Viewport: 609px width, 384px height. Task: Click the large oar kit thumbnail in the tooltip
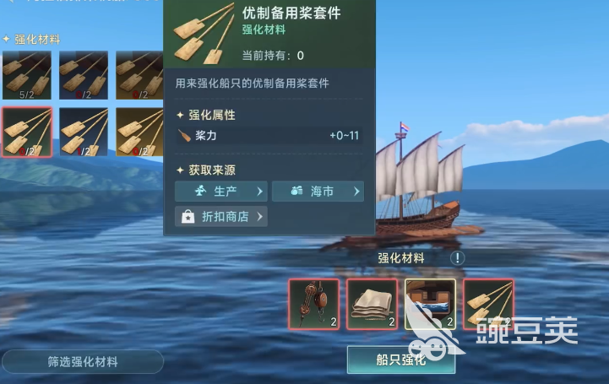[x=204, y=34]
